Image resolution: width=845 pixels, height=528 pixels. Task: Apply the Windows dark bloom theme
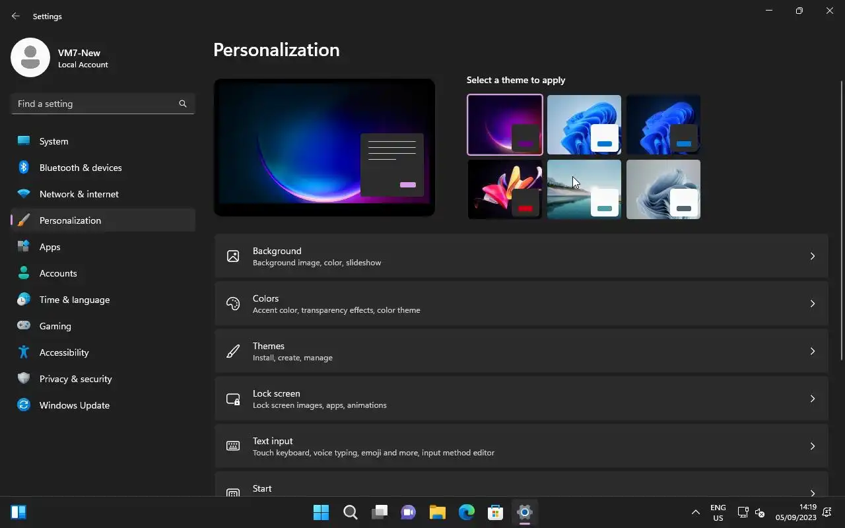coord(663,125)
